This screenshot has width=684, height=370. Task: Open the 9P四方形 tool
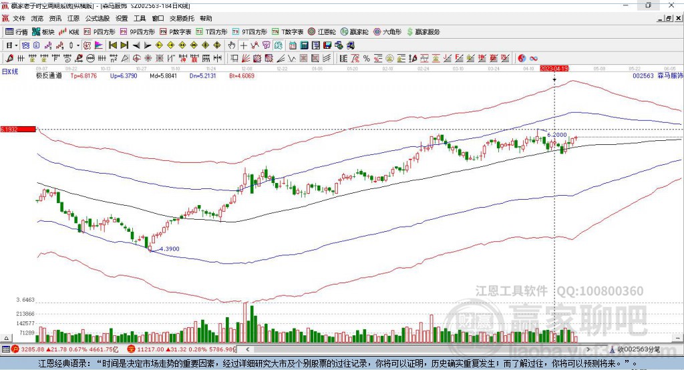click(x=138, y=32)
